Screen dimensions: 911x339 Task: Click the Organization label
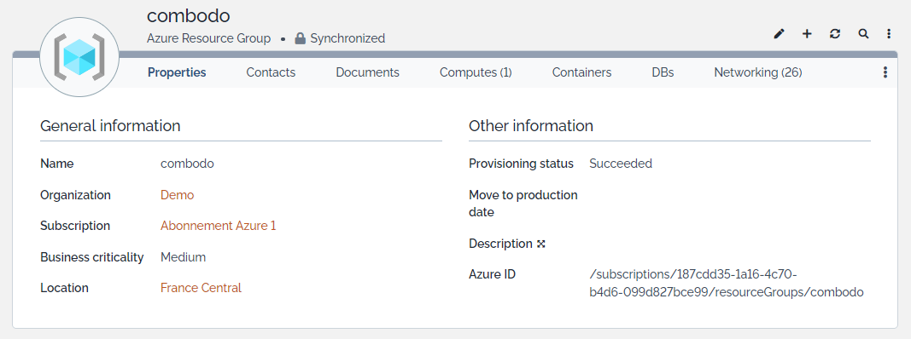pos(75,195)
